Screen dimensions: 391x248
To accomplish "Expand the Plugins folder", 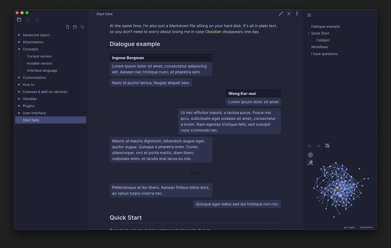I will pos(18,106).
